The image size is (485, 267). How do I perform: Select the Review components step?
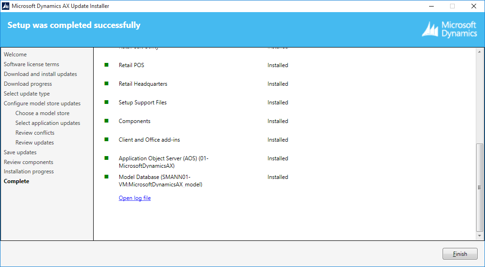(x=28, y=162)
